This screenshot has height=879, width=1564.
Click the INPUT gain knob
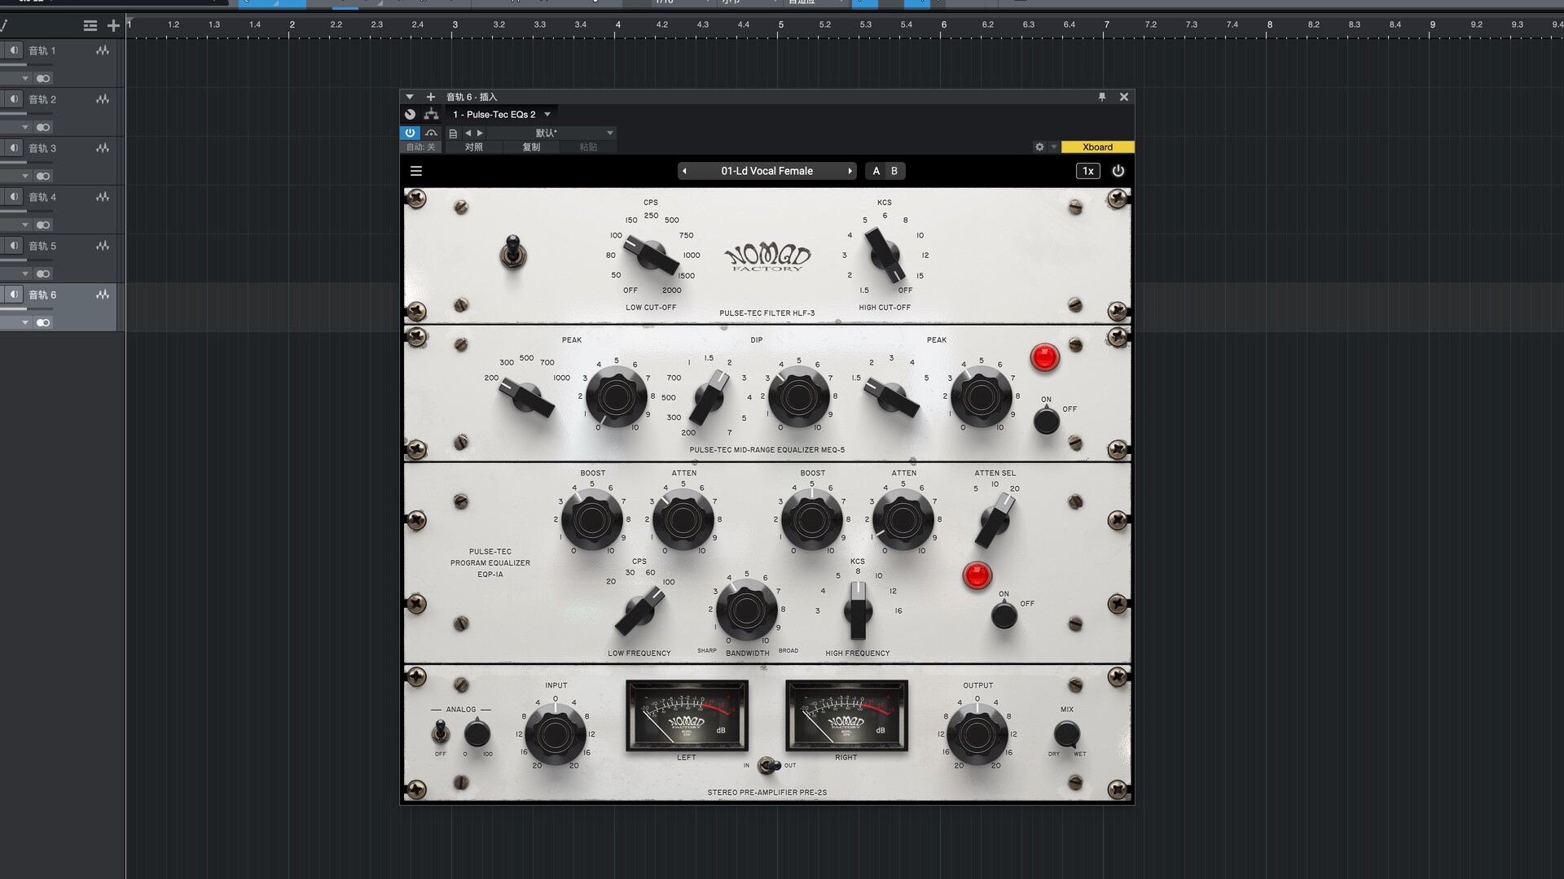(555, 734)
